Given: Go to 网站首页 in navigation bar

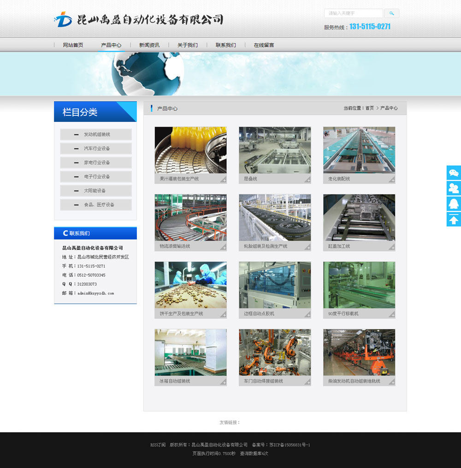Looking at the screenshot, I should (x=73, y=45).
